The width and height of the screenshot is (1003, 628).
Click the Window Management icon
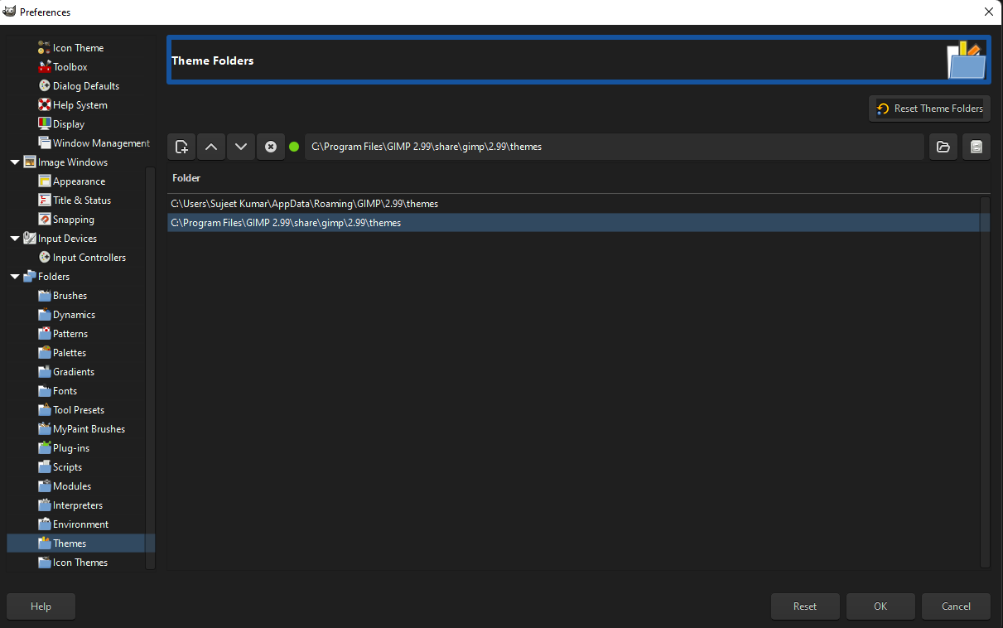45,143
